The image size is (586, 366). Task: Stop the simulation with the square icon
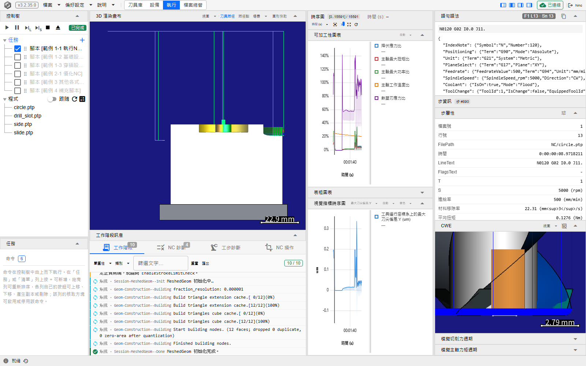pos(48,27)
